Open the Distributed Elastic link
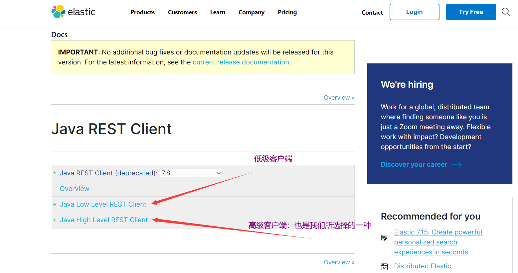Image resolution: width=518 pixels, height=273 pixels. pos(423,266)
